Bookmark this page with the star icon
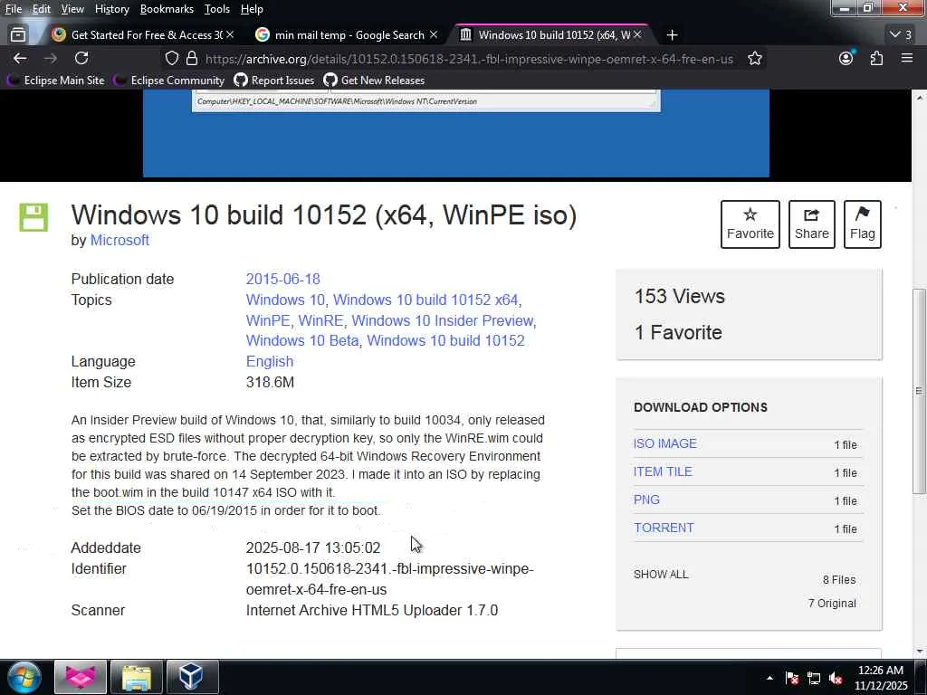The height and width of the screenshot is (695, 927). point(754,59)
